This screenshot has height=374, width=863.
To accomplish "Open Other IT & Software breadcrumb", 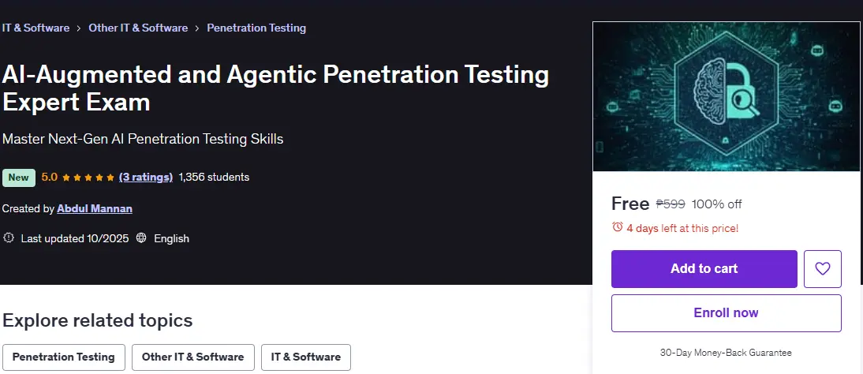I will coord(138,28).
